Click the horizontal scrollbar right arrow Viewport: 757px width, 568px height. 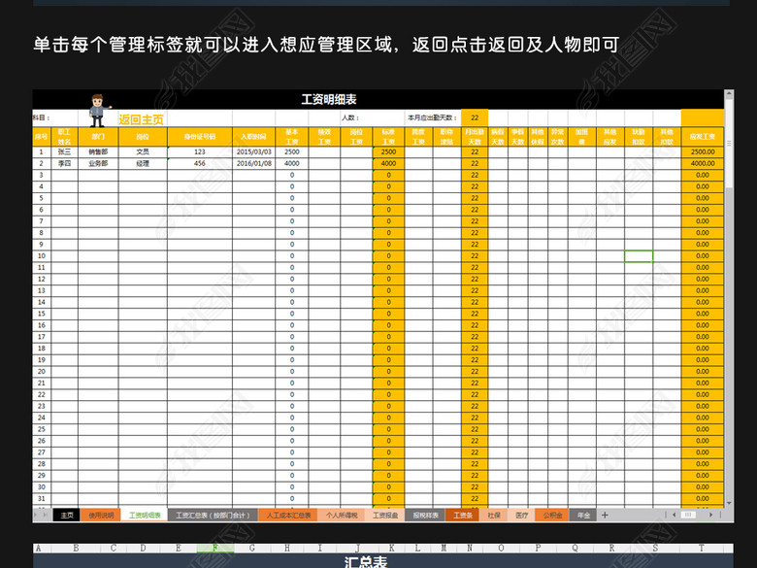point(710,515)
